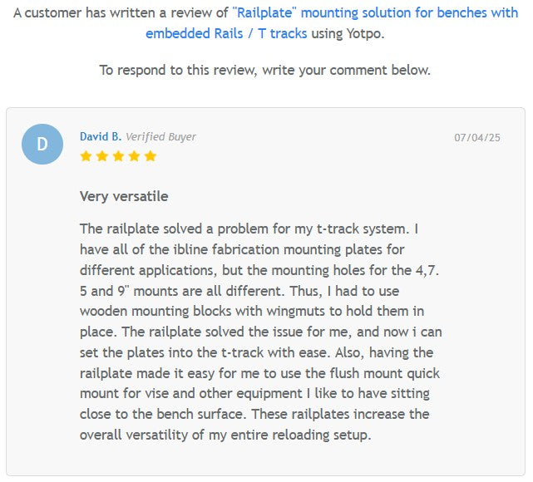This screenshot has width=533, height=482.
Task: Click the "Very versatile" review title
Action: click(124, 197)
